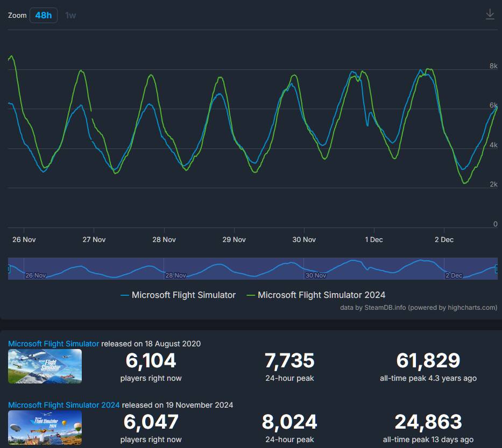Viewport: 502px width, 448px height.
Task: Click the right navigator range handle
Action: point(497,269)
